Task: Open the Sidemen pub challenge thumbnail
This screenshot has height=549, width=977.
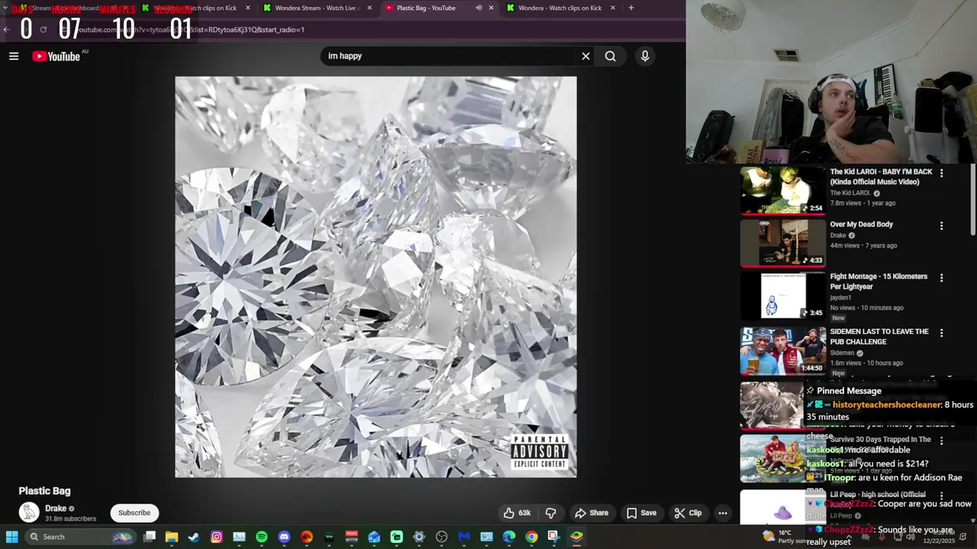Action: point(783,351)
